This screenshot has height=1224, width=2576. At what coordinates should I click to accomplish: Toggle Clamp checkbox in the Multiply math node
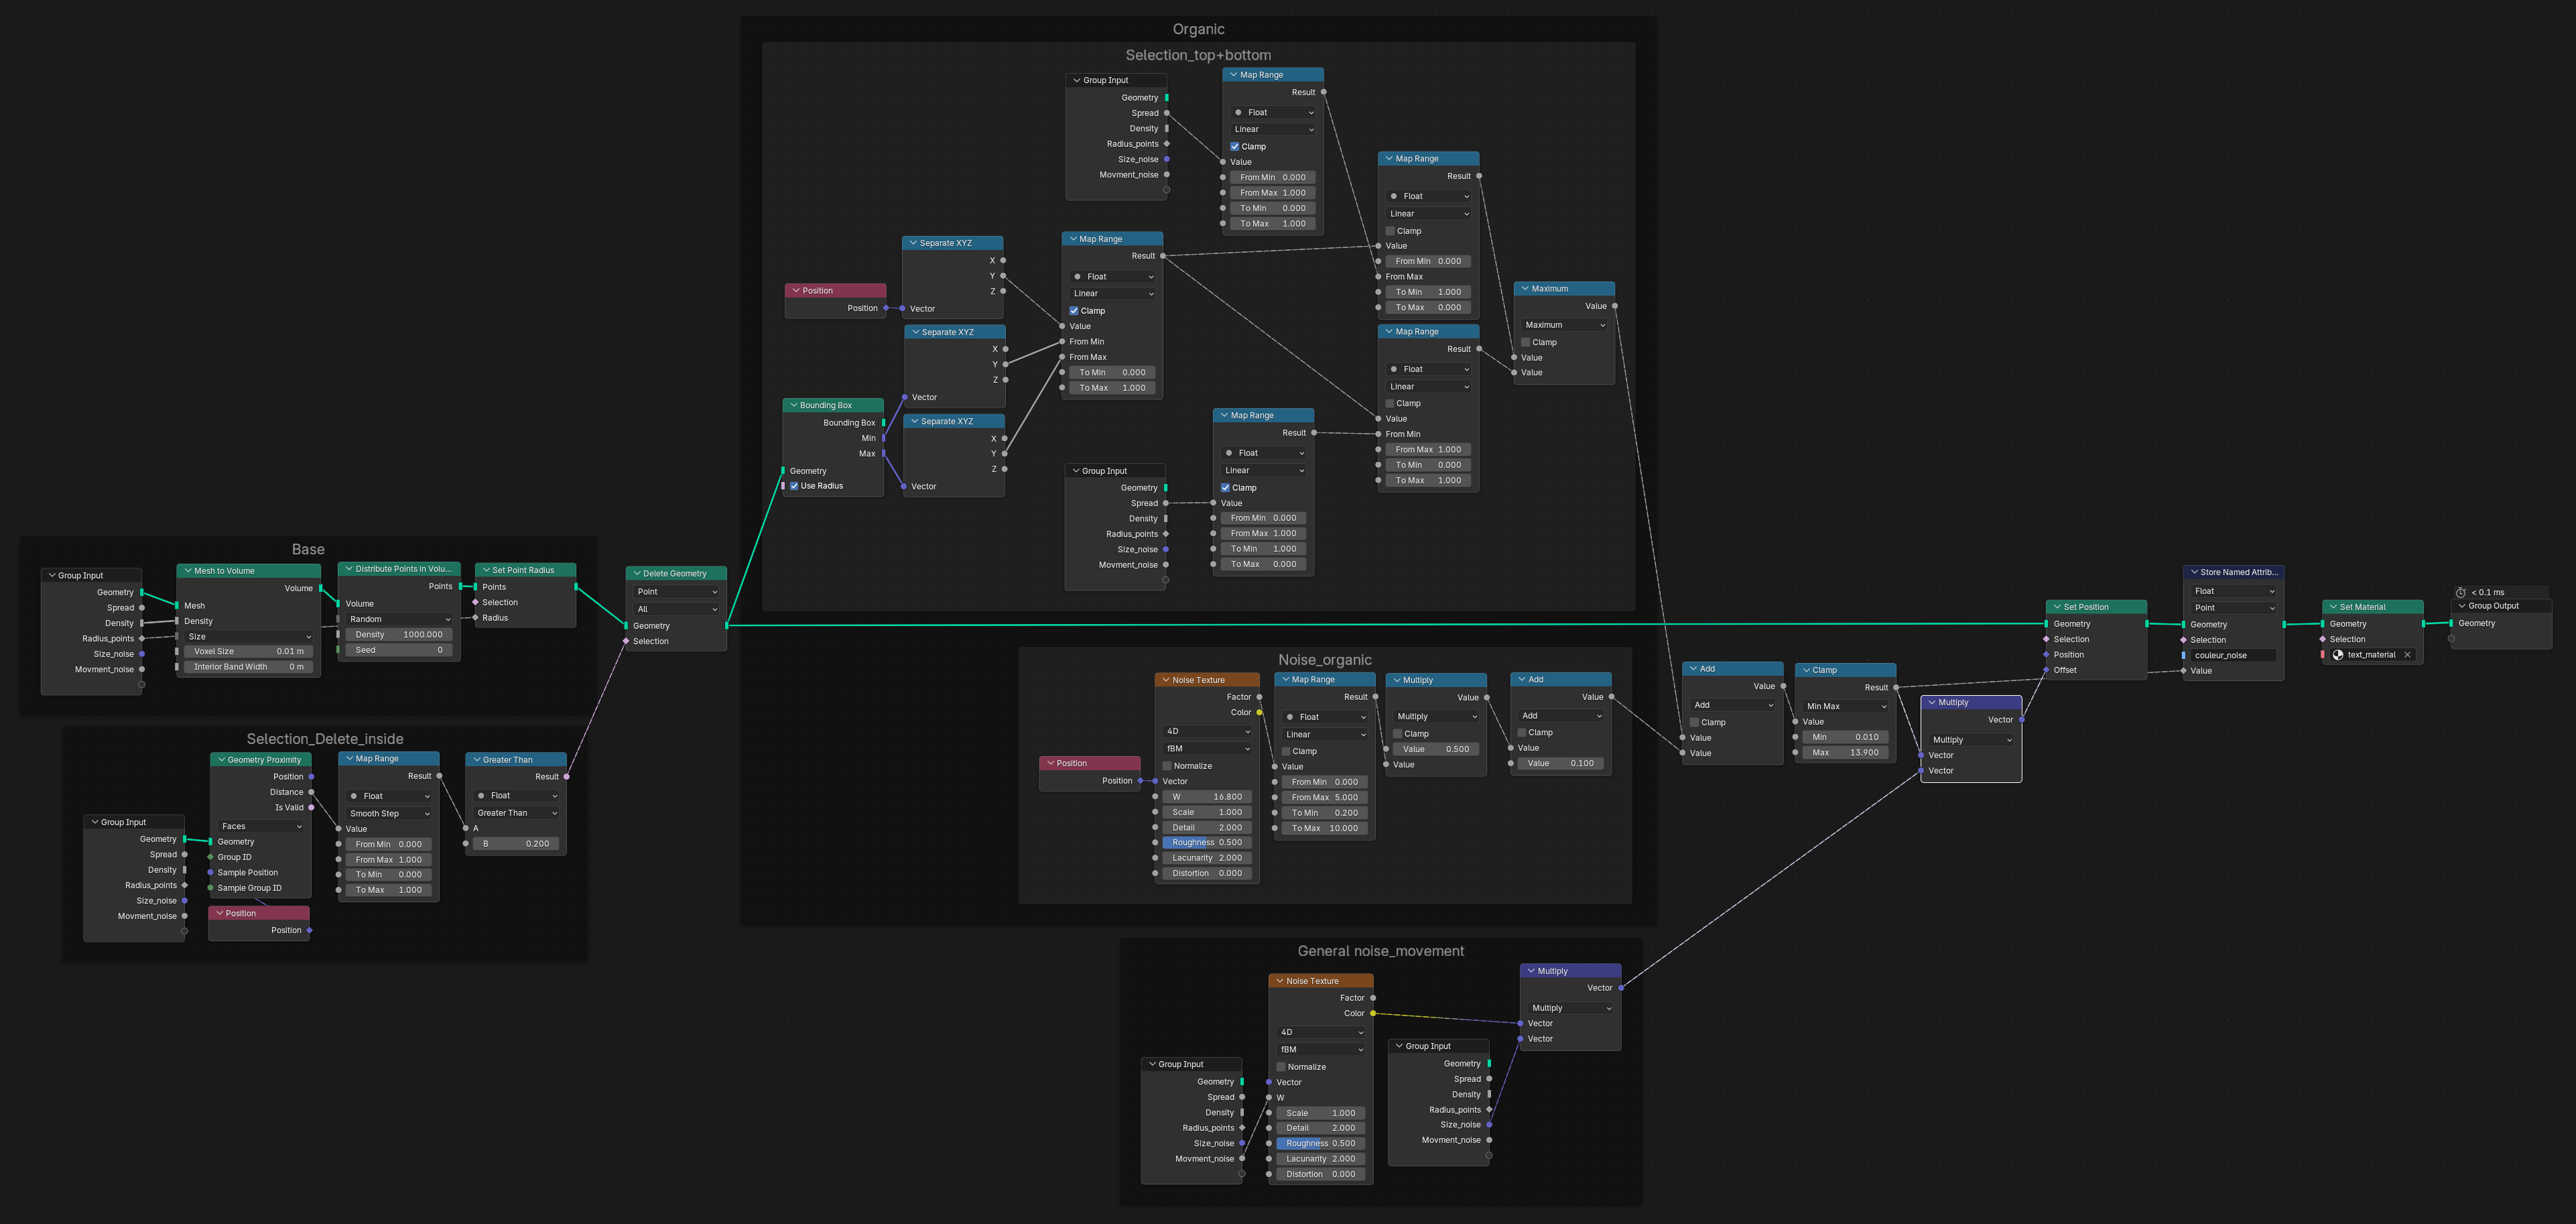pyautogui.click(x=1398, y=734)
